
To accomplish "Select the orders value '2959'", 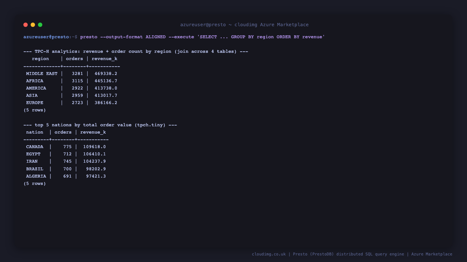I will coord(77,95).
